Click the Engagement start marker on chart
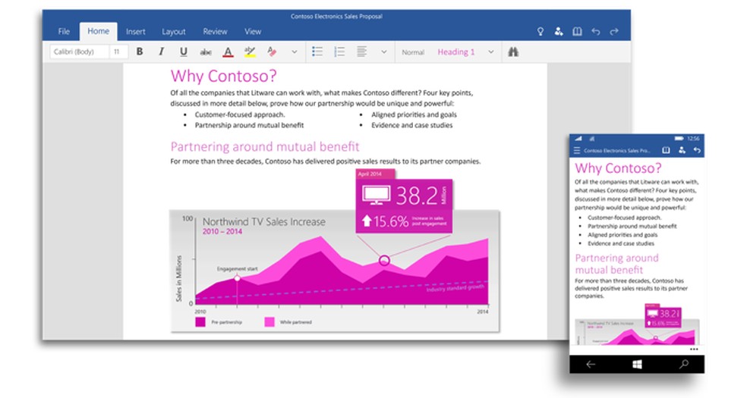Image resolution: width=747 pixels, height=398 pixels. (x=238, y=277)
